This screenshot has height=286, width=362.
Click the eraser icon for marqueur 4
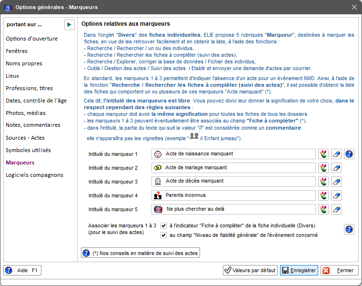[x=336, y=195]
